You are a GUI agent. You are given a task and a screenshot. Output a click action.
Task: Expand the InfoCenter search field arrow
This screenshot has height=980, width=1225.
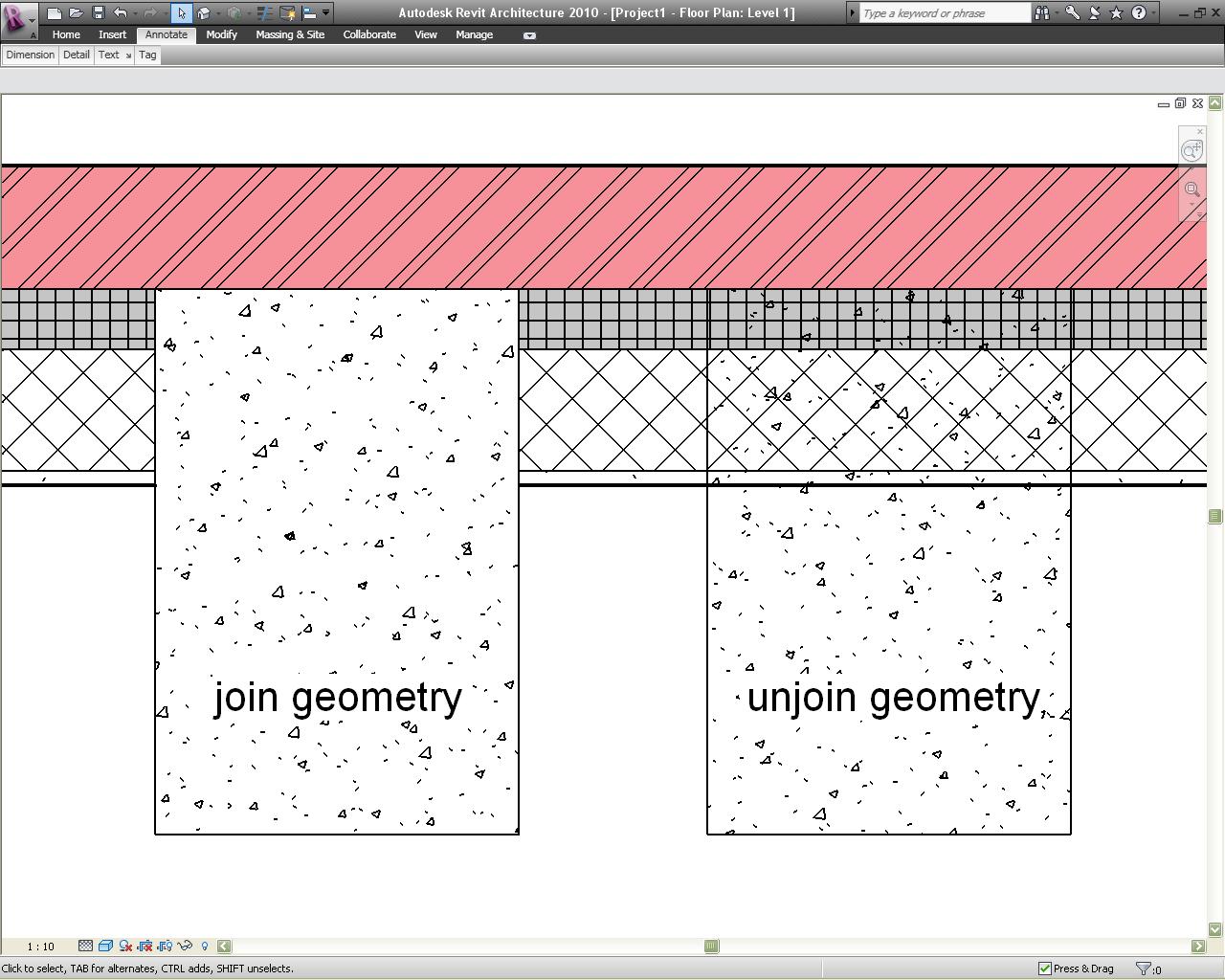click(x=852, y=12)
